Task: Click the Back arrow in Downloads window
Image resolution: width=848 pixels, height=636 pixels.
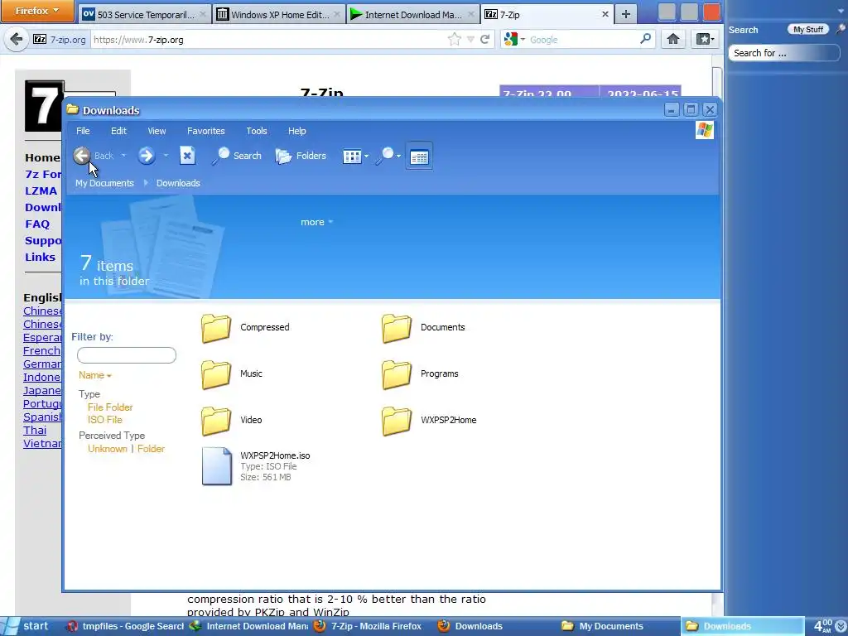Action: pos(82,156)
